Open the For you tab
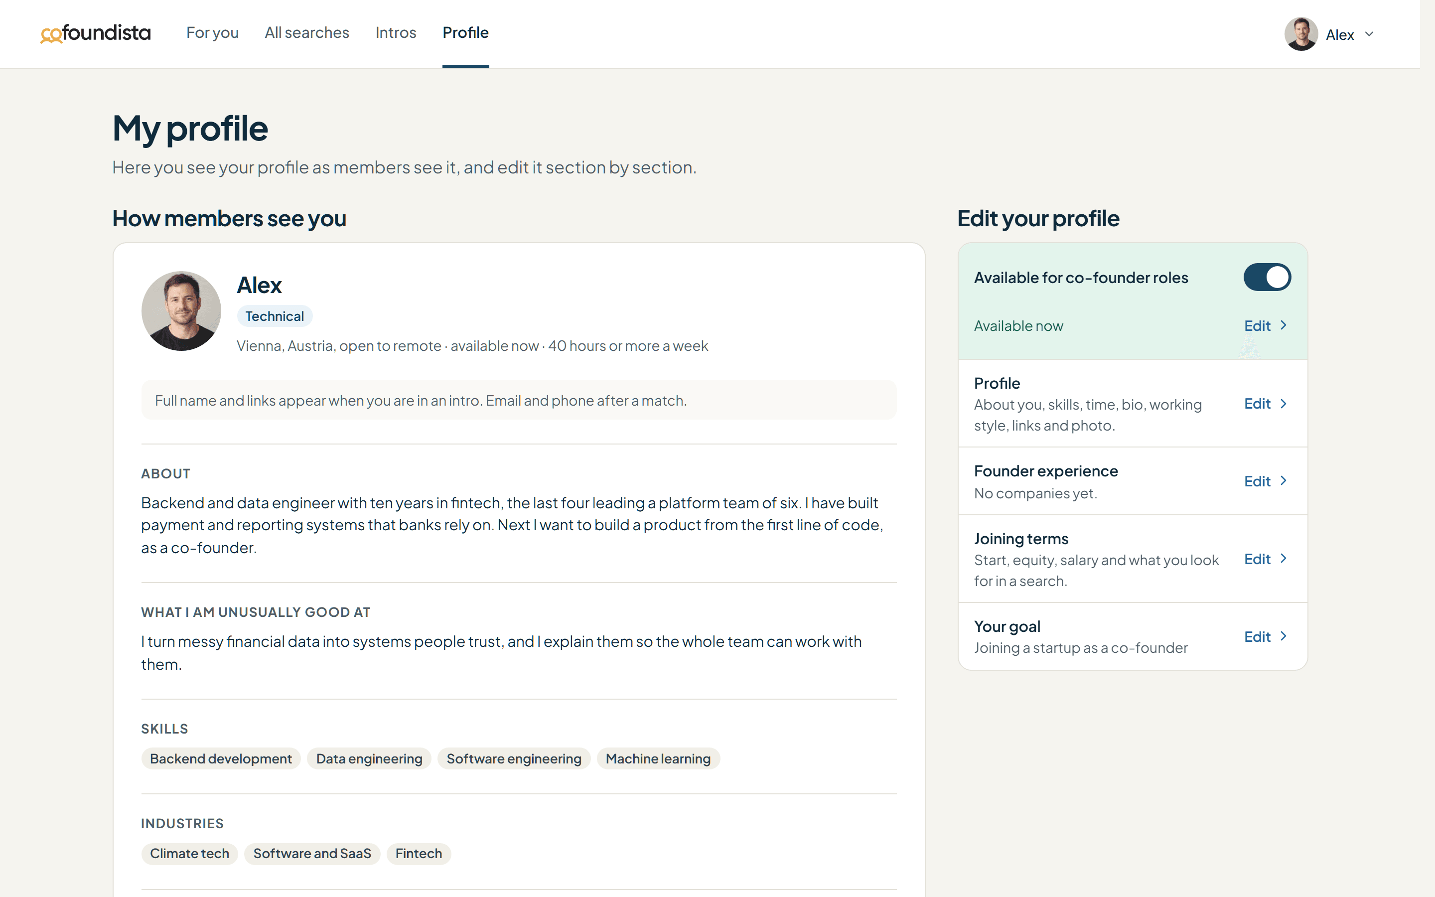The height and width of the screenshot is (897, 1435). point(212,32)
